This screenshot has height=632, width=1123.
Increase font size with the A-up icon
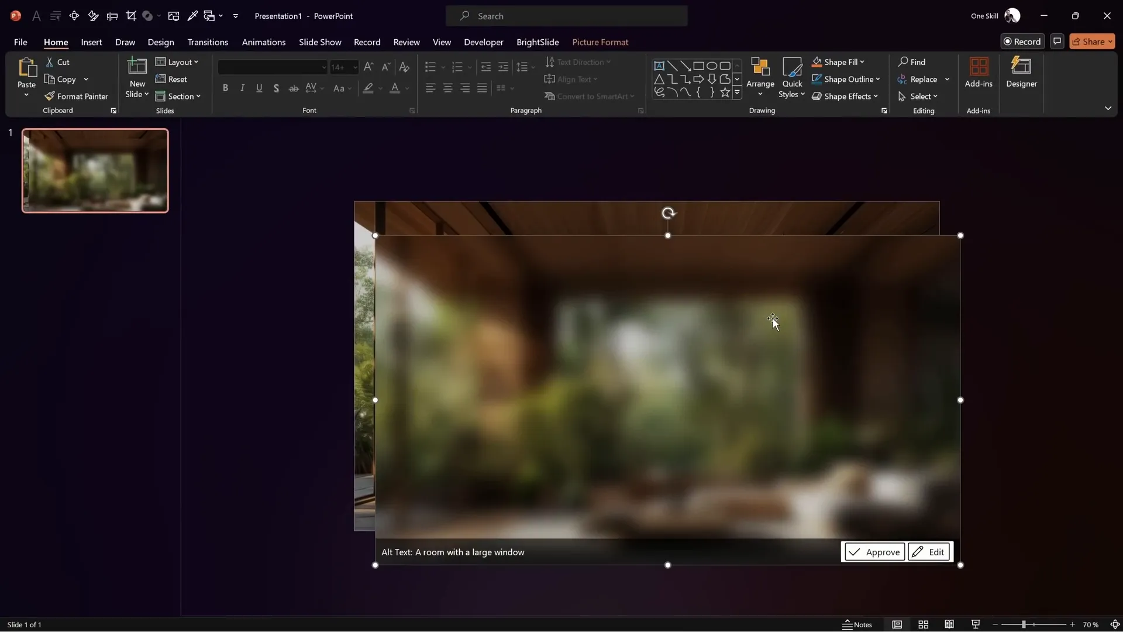click(x=368, y=67)
